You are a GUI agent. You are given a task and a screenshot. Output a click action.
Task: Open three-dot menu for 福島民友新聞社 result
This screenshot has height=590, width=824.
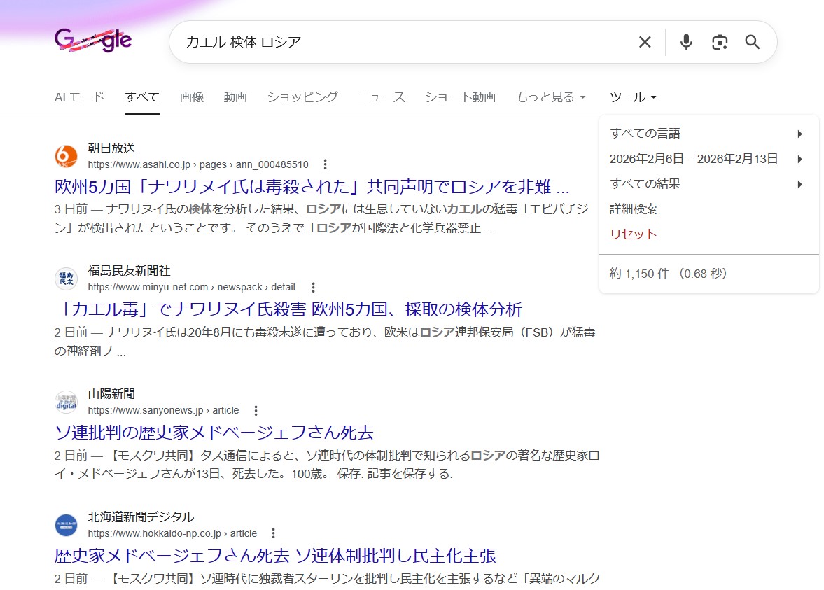tap(313, 287)
